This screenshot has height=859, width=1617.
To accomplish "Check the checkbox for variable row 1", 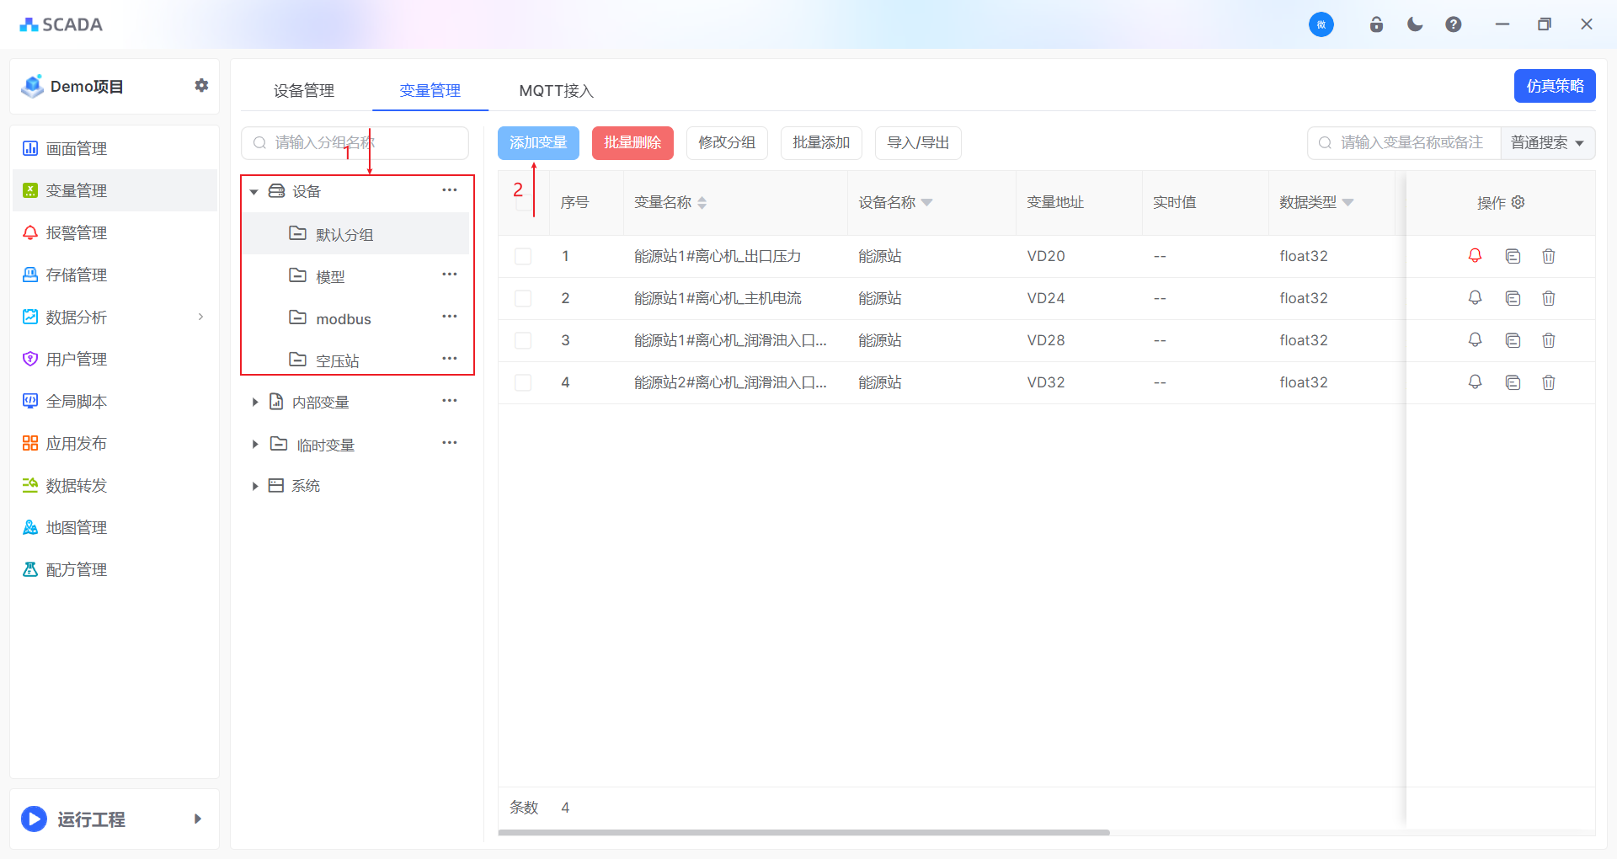I will (x=523, y=256).
